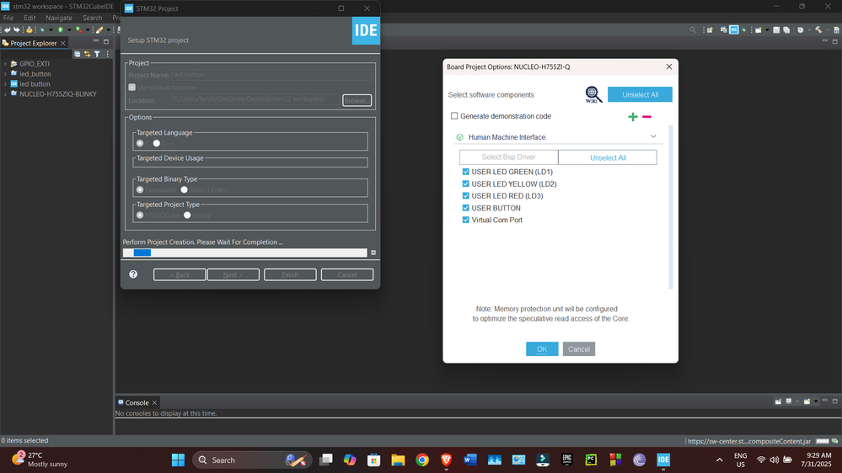Expand the 'led button' IDE project node
The height and width of the screenshot is (473, 842).
coord(5,84)
